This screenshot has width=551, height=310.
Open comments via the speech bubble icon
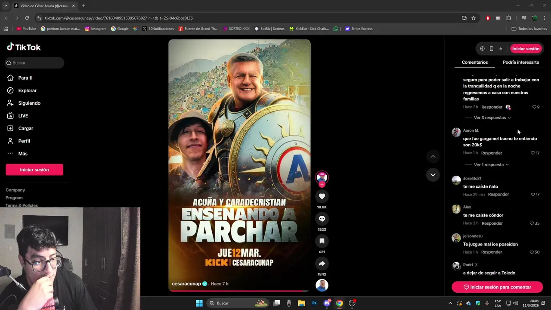click(322, 219)
